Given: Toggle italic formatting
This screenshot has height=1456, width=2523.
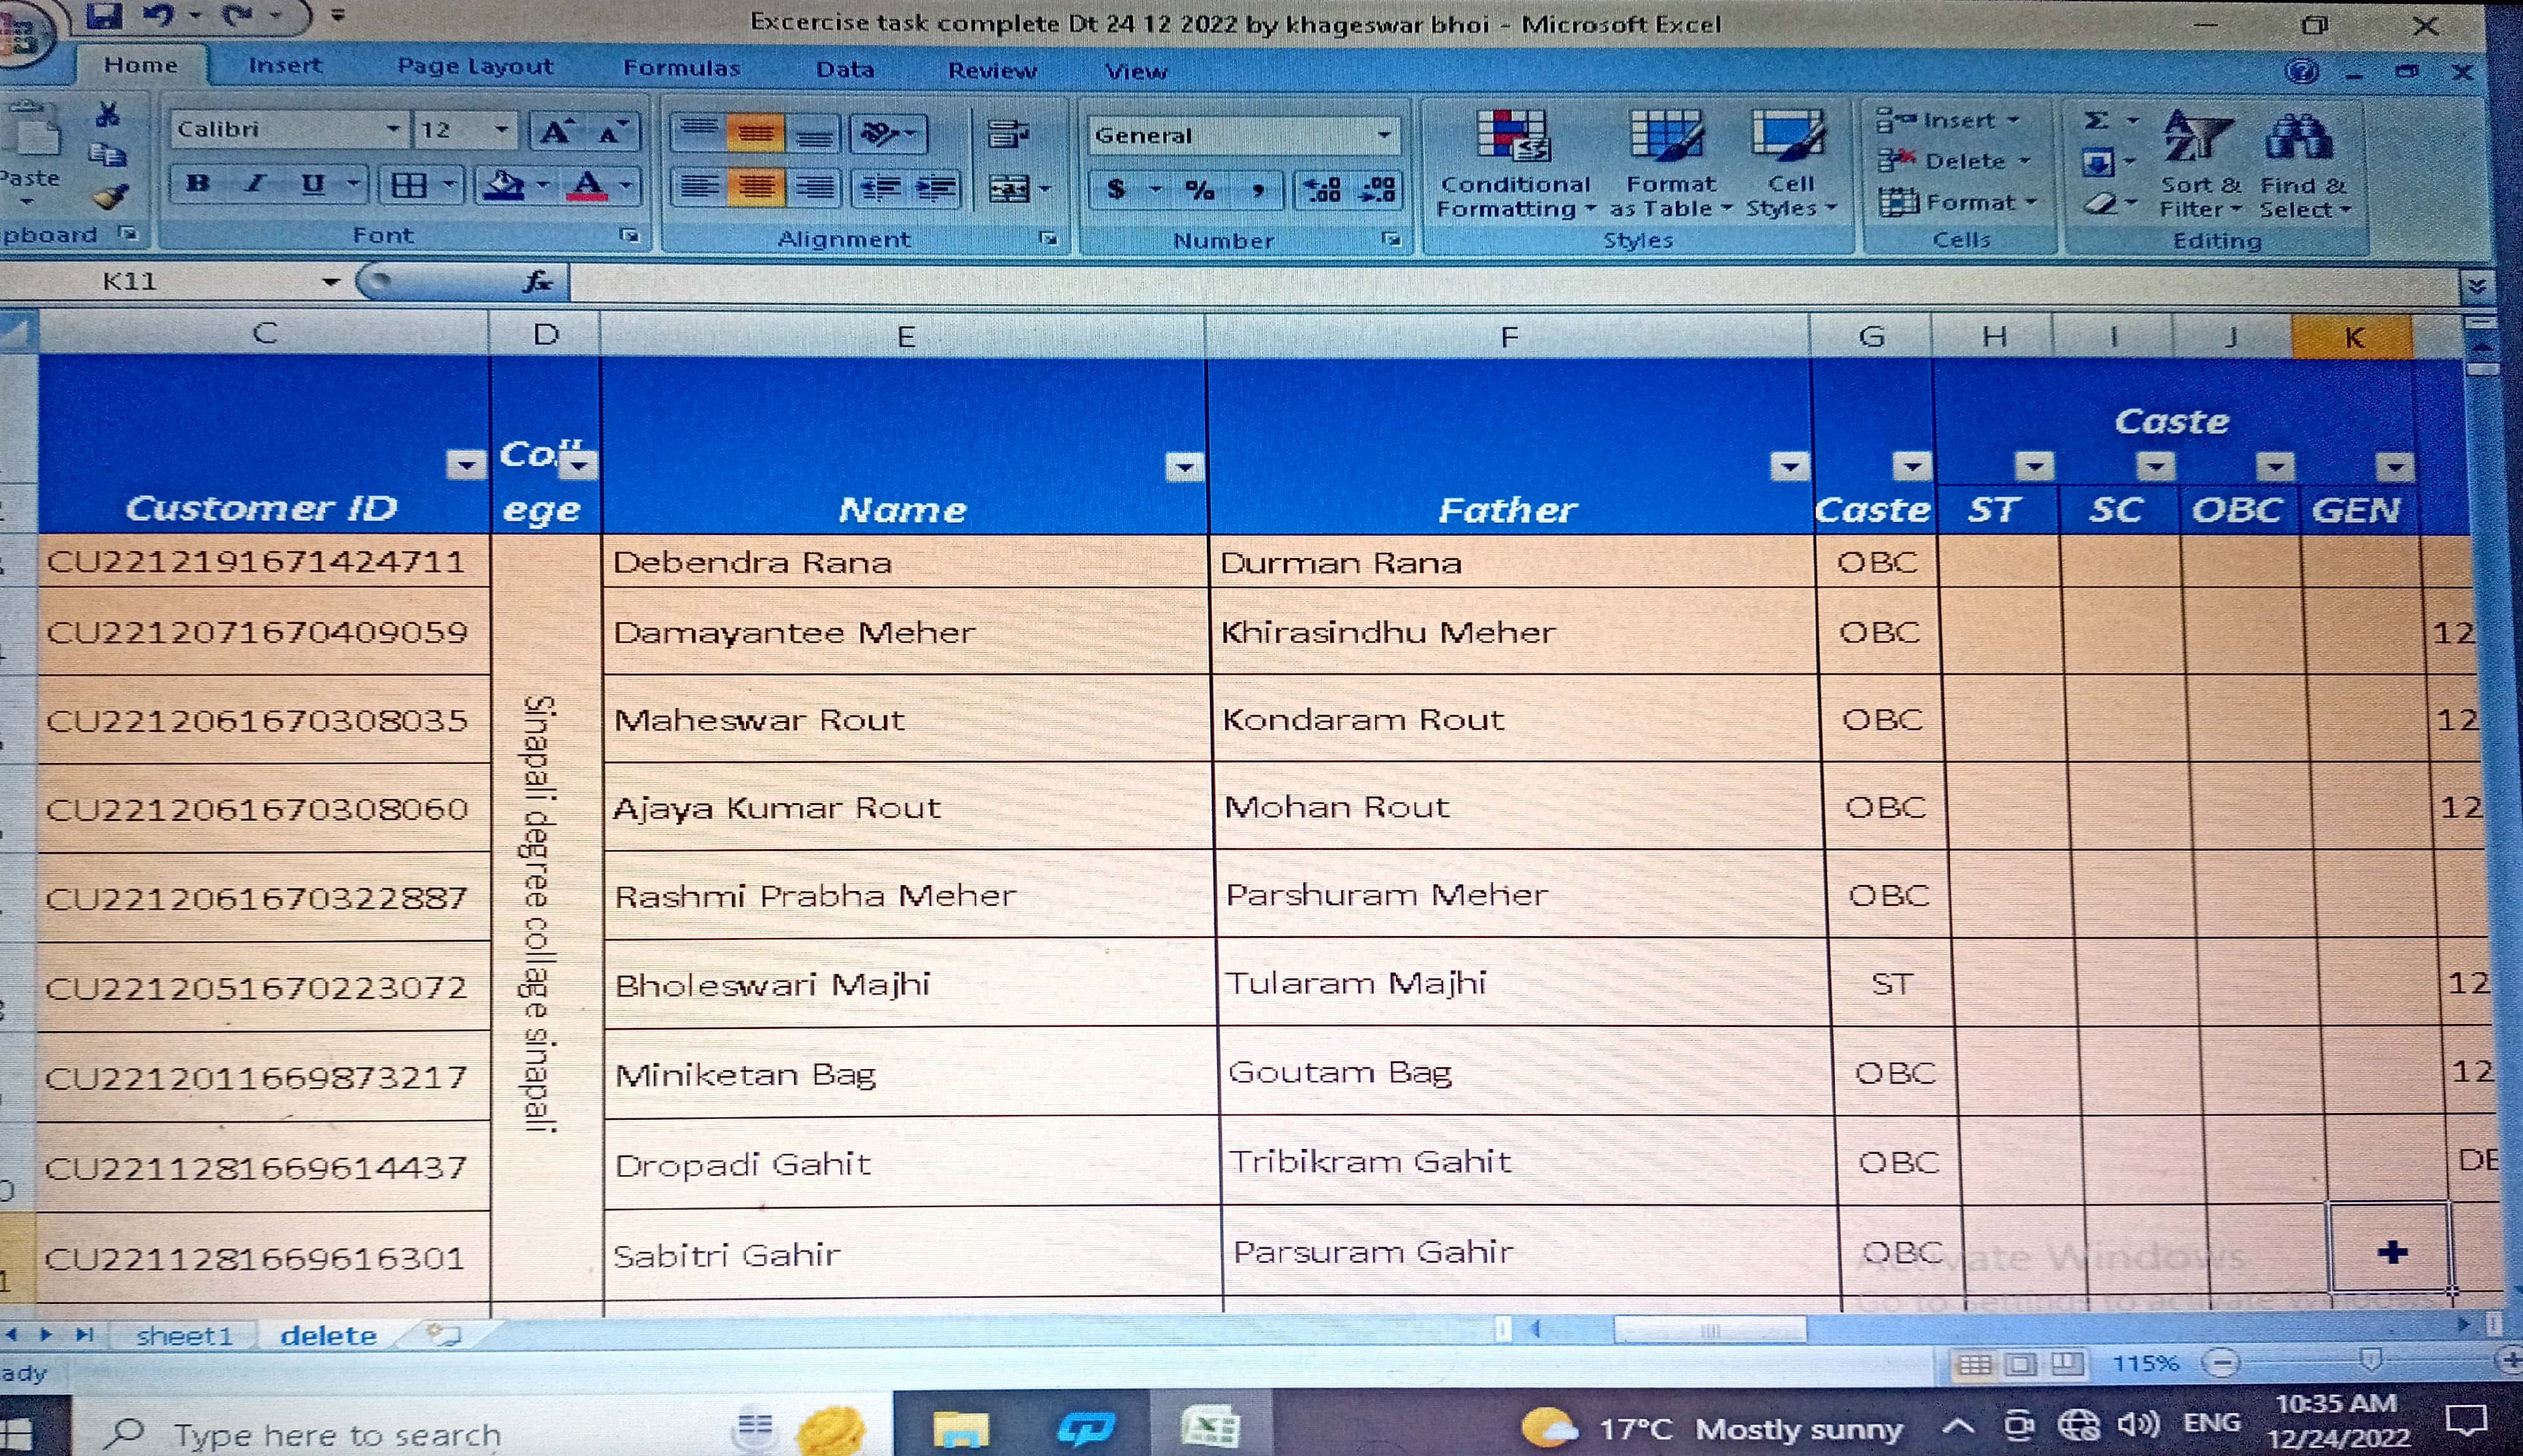Looking at the screenshot, I should click(x=256, y=184).
